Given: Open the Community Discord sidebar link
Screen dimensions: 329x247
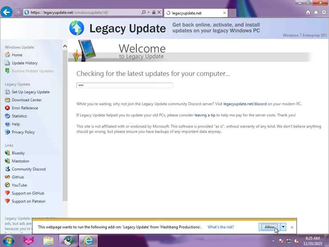Looking at the screenshot, I should tap(29, 169).
